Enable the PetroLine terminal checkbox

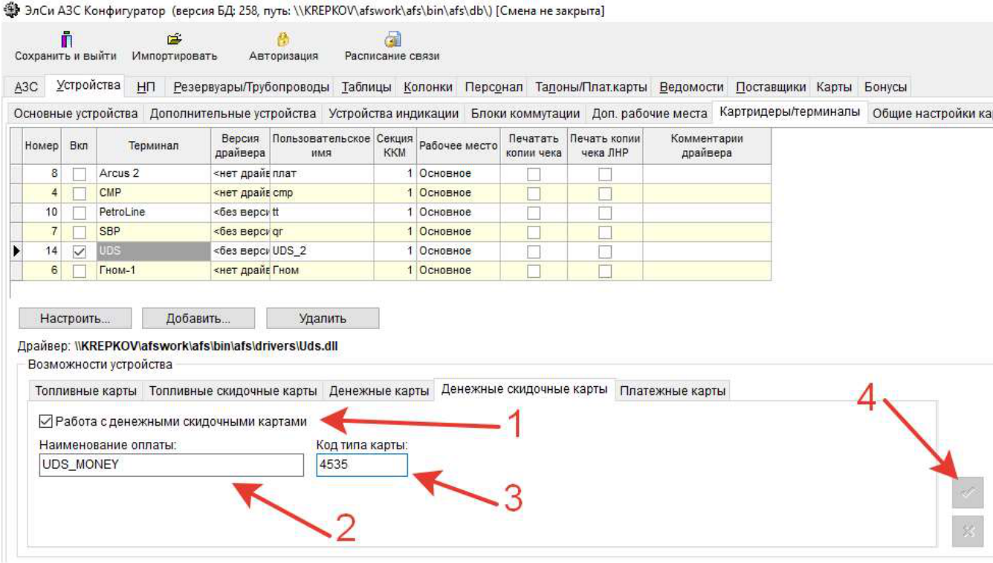[x=78, y=212]
